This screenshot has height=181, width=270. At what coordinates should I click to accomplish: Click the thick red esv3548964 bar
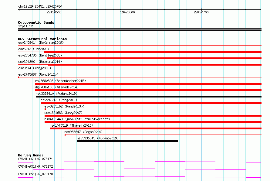(x=155, y=65)
